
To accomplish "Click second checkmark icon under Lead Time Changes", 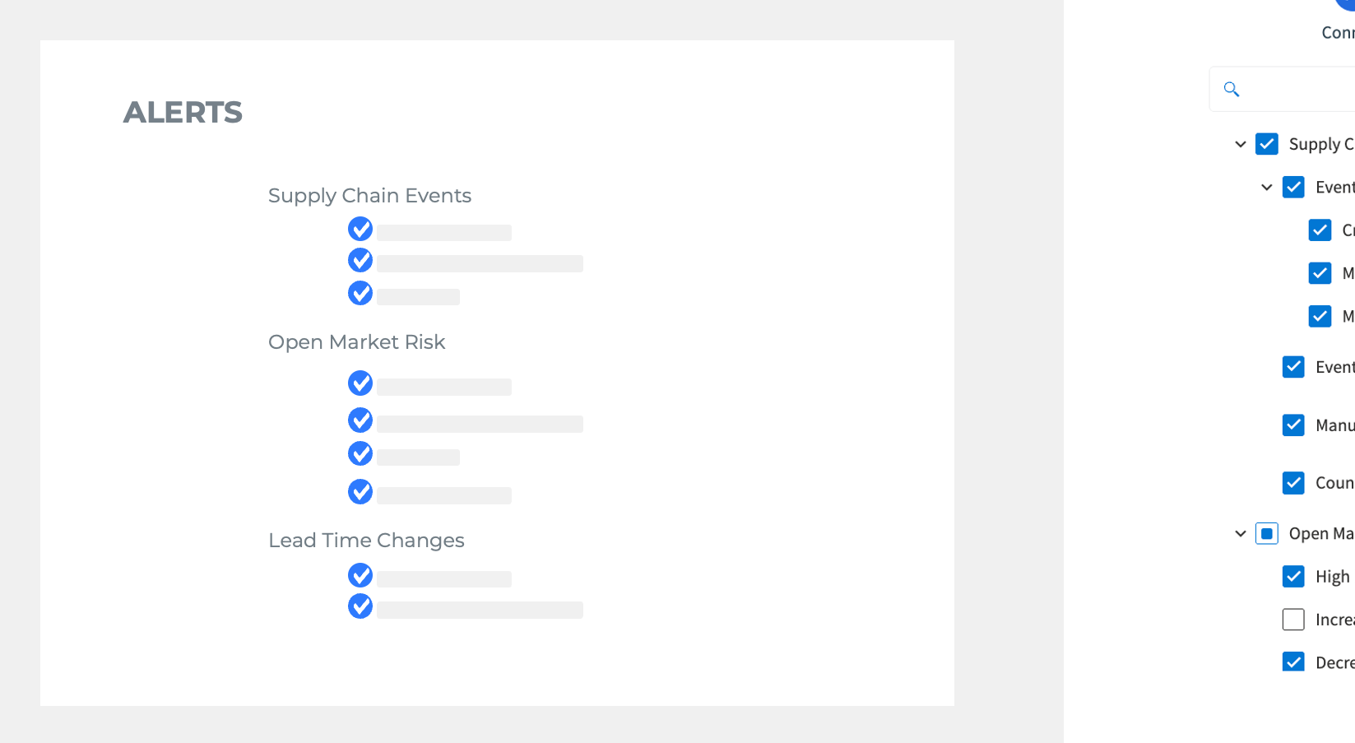I will (360, 606).
